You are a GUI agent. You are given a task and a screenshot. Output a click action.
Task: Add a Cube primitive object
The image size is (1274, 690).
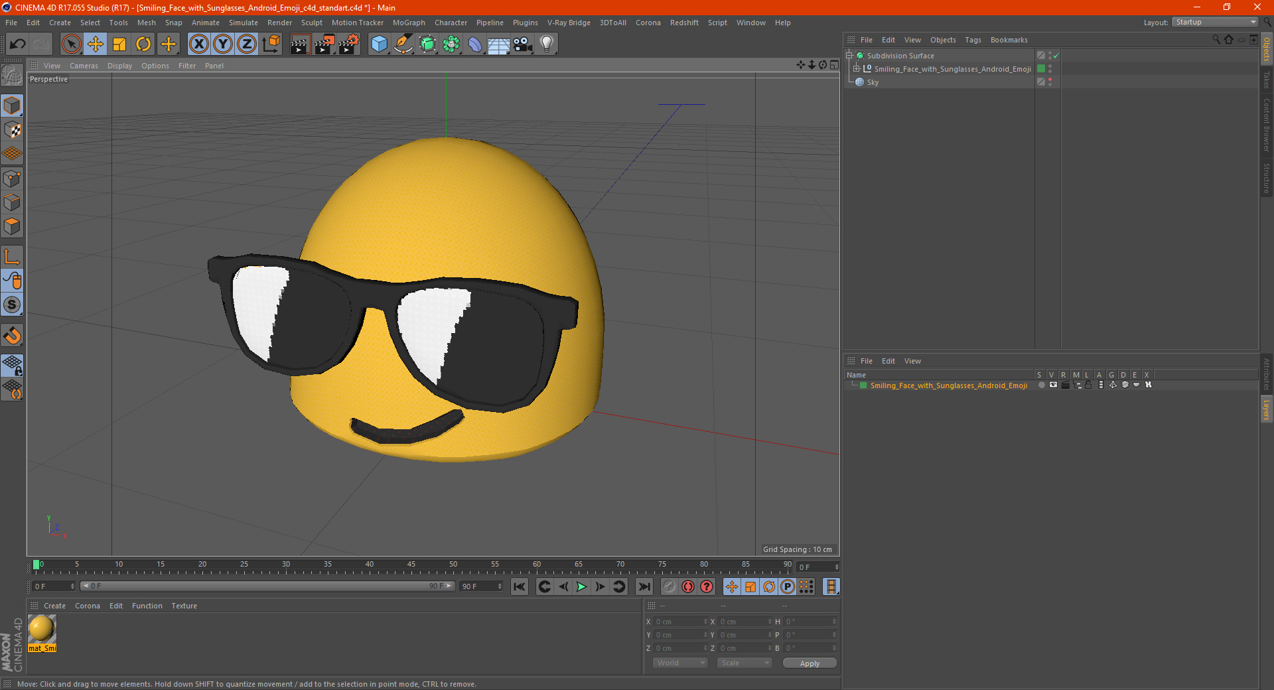(x=379, y=44)
